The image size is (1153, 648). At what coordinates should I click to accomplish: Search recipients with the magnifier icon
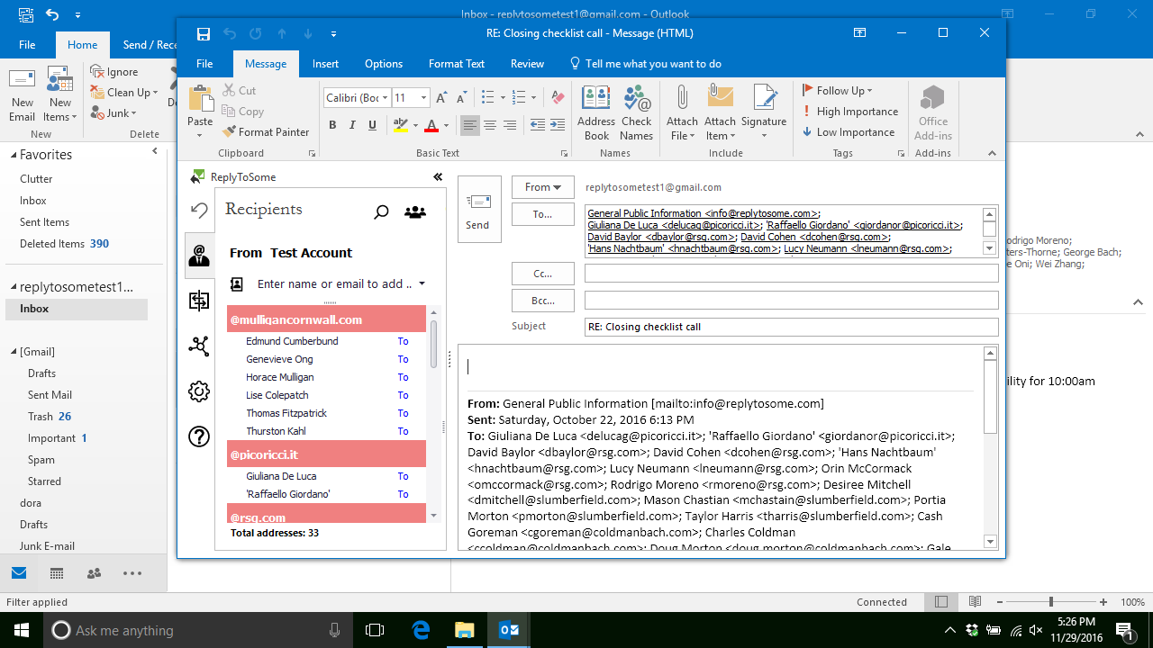tap(382, 211)
